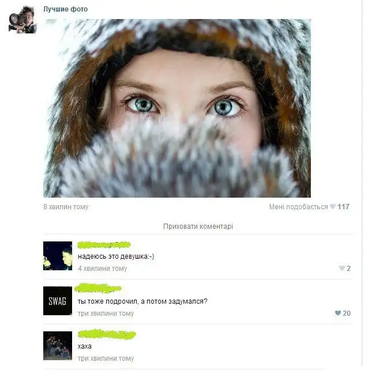The height and width of the screenshot is (374, 368).
Task: Open the third commenter's highlighted name
Action: click(107, 334)
